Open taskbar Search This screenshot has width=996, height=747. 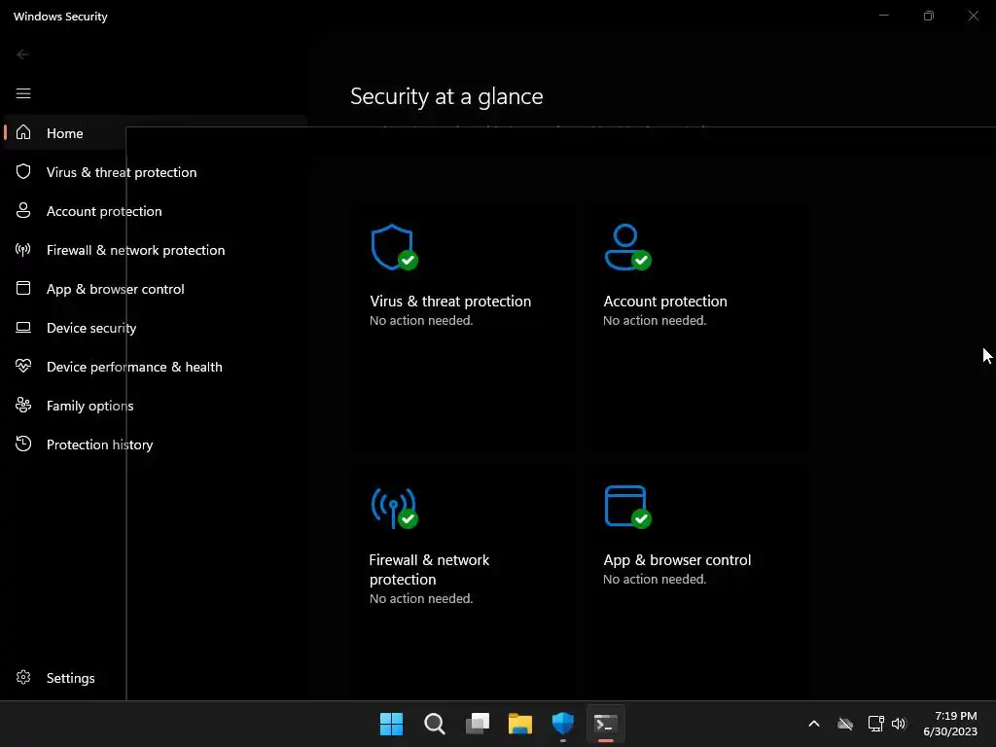[x=435, y=724]
